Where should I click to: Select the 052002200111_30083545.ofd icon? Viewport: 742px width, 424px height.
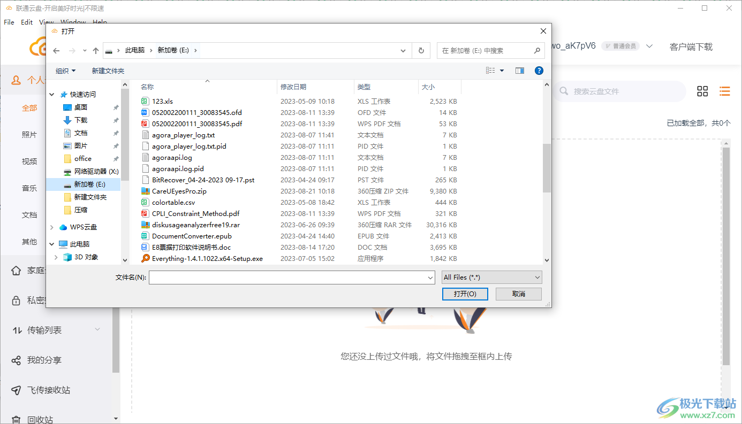pos(144,112)
